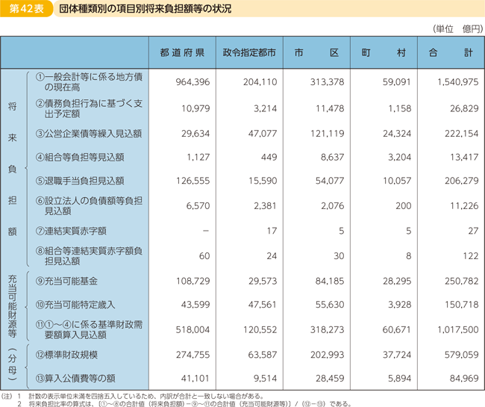Click the total 26,829
Viewport: 485px width, 407px height.
464,108
